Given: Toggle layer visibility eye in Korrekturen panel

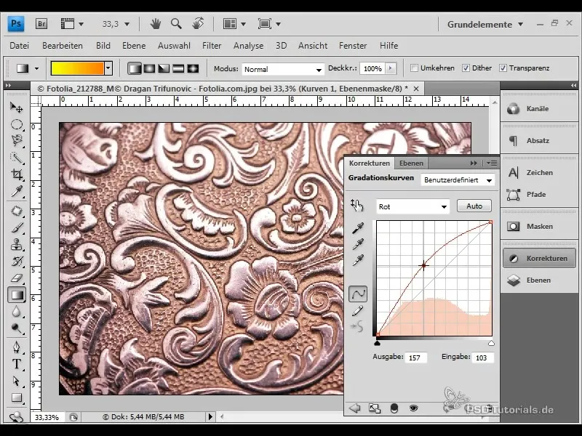Looking at the screenshot, I should 413,408.
